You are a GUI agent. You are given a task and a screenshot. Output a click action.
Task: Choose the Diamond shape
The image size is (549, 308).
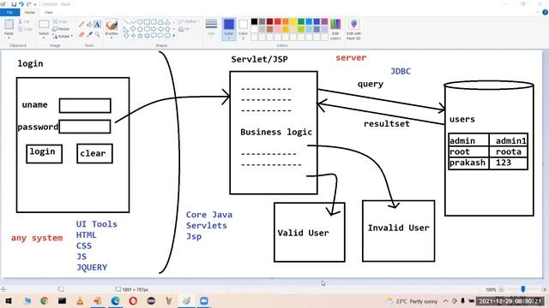click(133, 28)
